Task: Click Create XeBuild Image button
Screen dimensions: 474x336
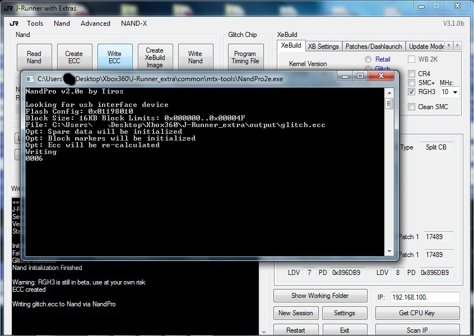Action: (x=155, y=57)
